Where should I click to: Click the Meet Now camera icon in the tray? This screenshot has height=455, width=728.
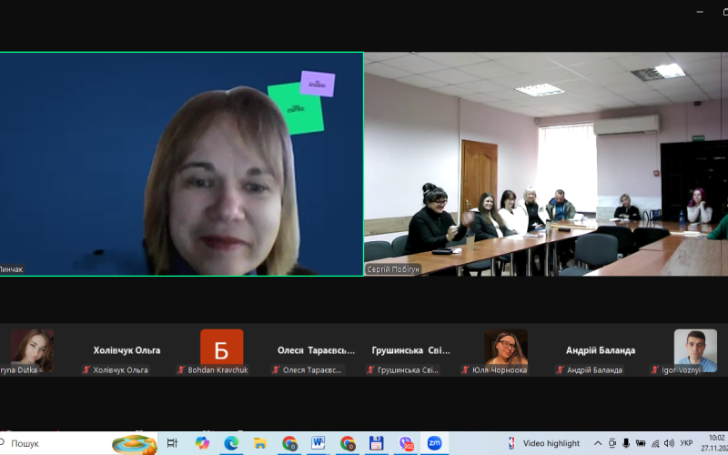pyautogui.click(x=612, y=443)
